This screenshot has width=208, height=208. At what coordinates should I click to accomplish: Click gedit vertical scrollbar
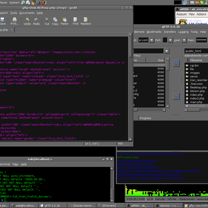pos(131,87)
